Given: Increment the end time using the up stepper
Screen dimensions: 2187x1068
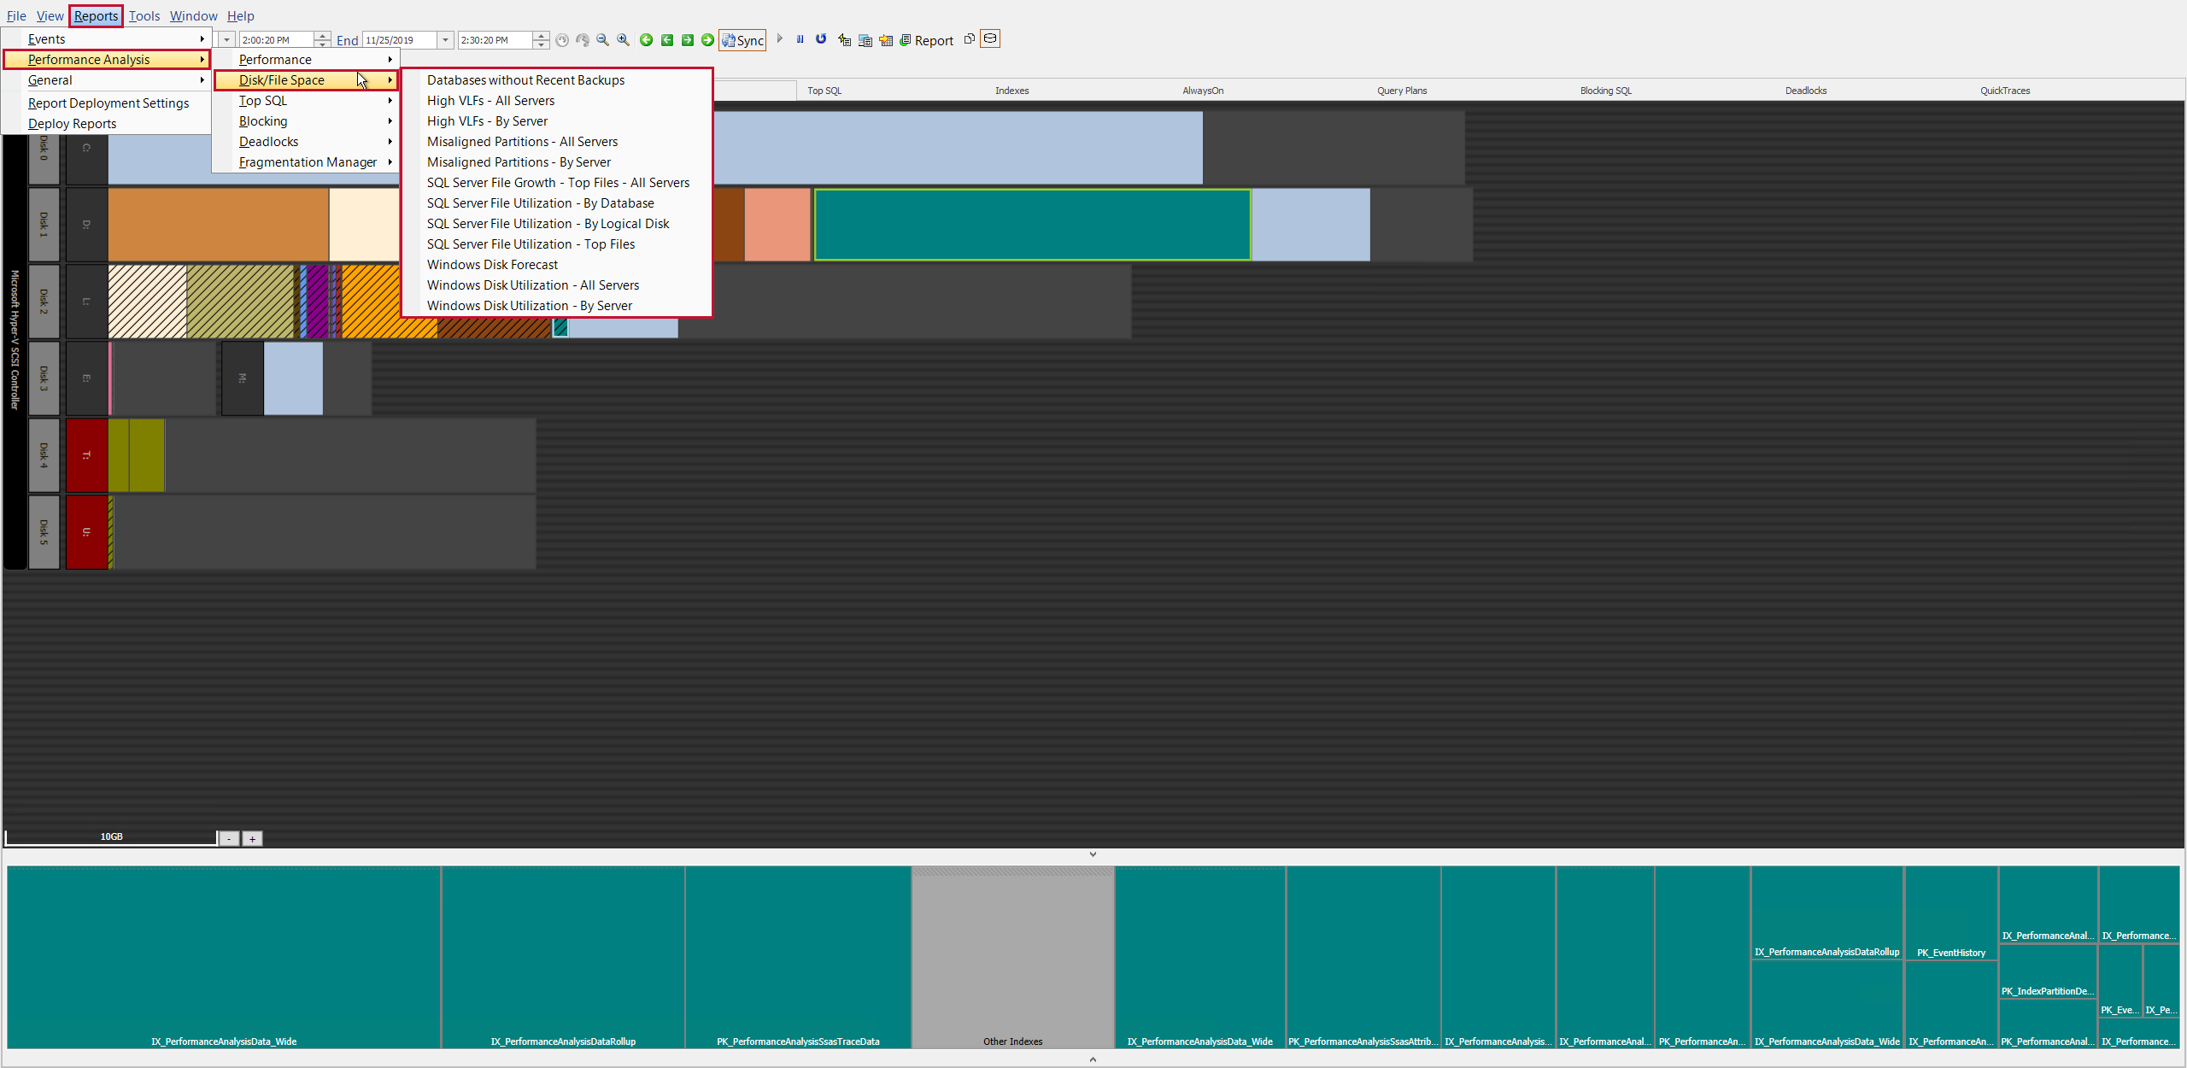Looking at the screenshot, I should [541, 36].
